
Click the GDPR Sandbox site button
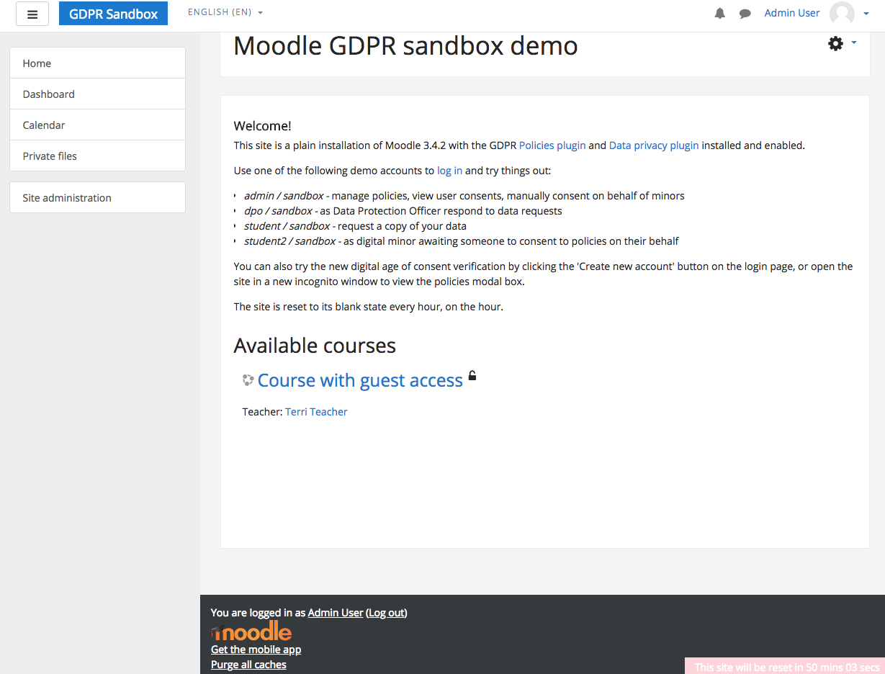pos(113,14)
